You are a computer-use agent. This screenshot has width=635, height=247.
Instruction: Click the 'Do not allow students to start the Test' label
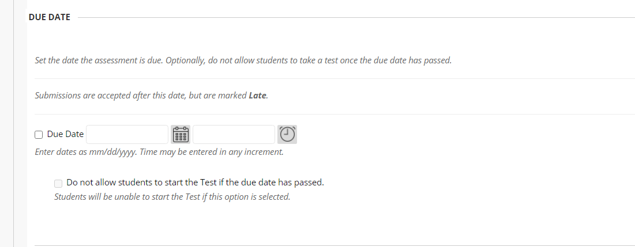[x=195, y=183]
